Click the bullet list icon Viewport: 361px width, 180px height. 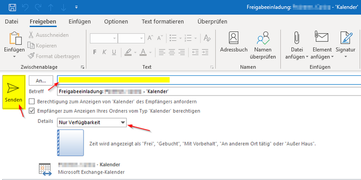[x=173, y=38]
